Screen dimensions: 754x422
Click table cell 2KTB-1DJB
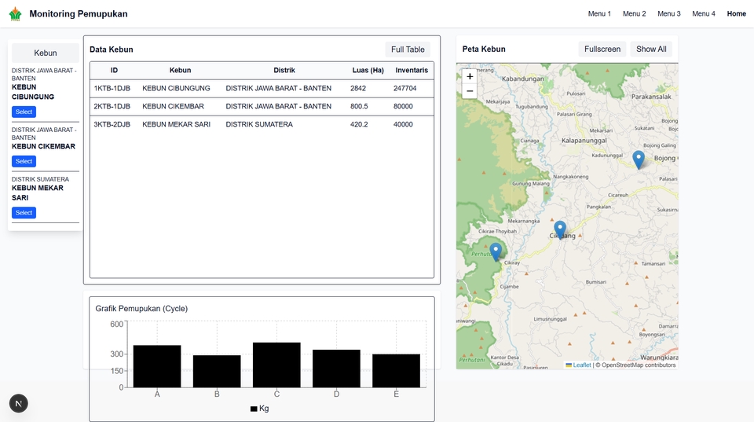[112, 106]
